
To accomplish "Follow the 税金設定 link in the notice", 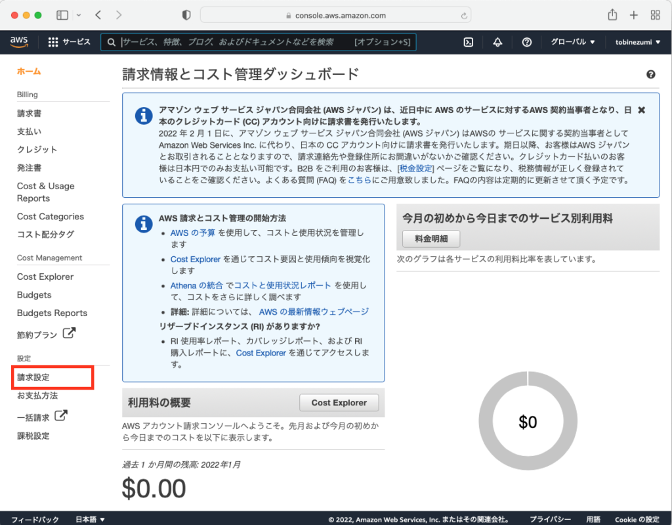I will pos(415,168).
